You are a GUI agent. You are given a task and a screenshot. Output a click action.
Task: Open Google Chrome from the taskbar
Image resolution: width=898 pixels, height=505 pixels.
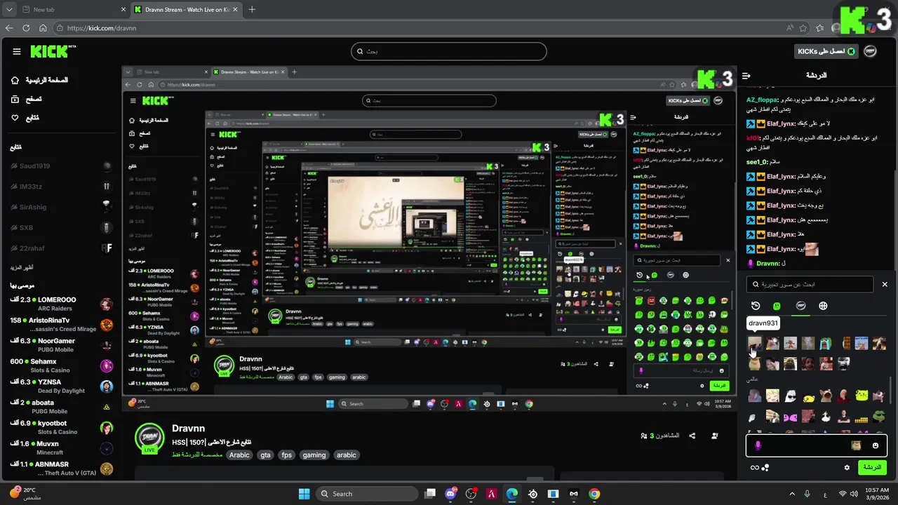pos(594,494)
